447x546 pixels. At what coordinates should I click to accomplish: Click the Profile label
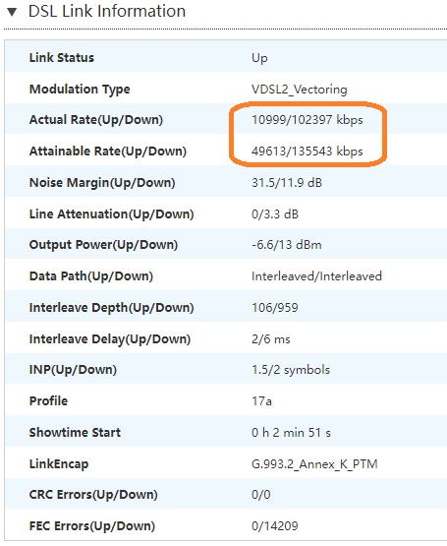(48, 400)
